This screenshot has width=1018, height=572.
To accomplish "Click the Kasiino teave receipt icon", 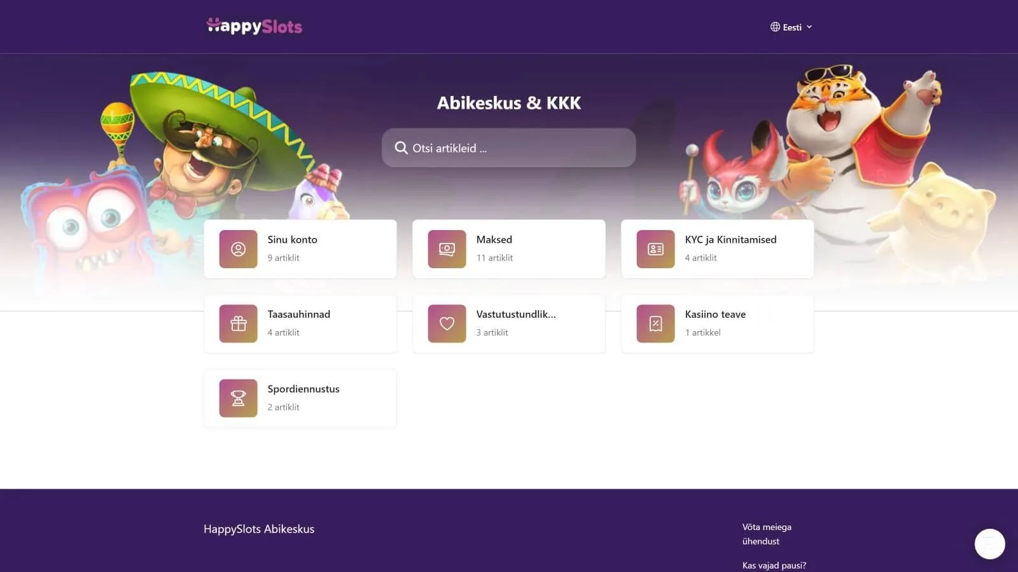I will pos(655,323).
